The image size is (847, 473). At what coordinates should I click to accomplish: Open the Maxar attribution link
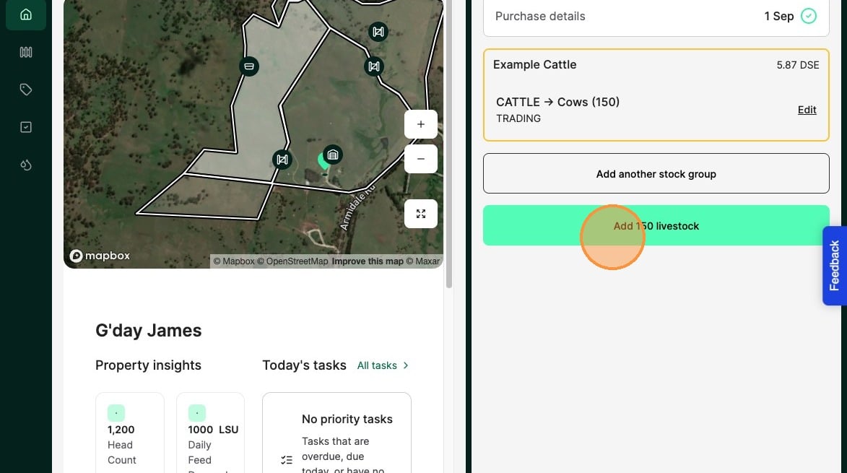(x=423, y=261)
